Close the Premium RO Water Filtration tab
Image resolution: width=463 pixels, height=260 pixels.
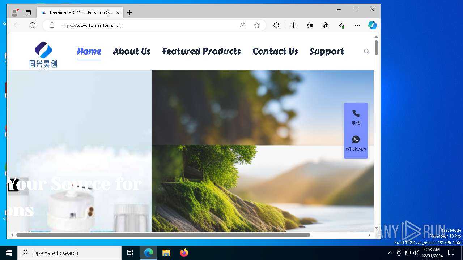point(118,13)
